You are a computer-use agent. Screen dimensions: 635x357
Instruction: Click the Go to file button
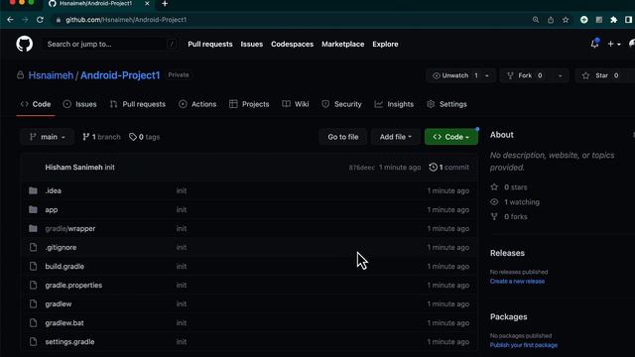[x=343, y=137]
